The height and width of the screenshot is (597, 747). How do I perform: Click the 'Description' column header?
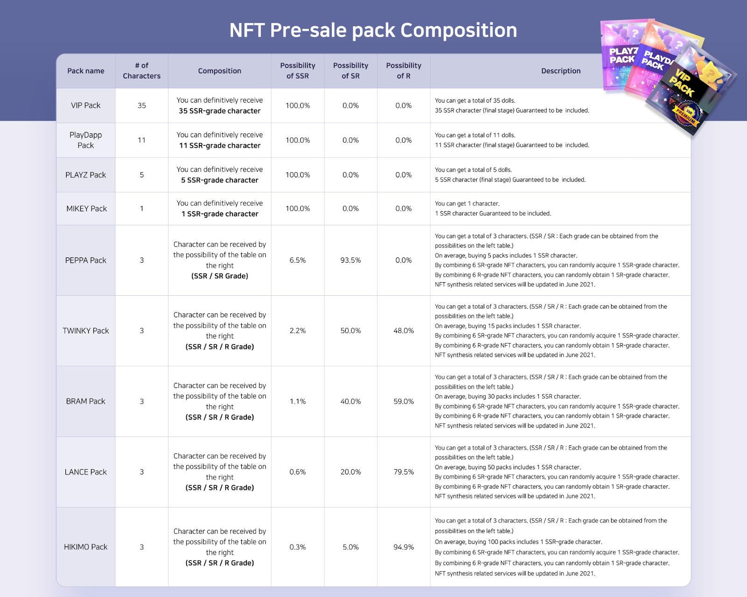coord(561,71)
